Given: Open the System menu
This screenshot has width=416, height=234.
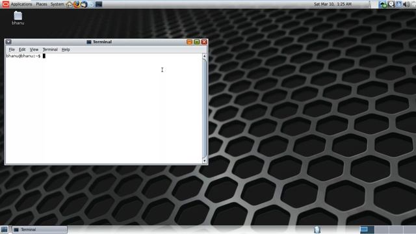Looking at the screenshot, I should [57, 5].
